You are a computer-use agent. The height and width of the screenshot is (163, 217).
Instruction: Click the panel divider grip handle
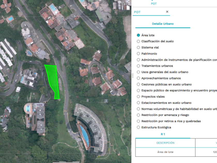coord(133,76)
